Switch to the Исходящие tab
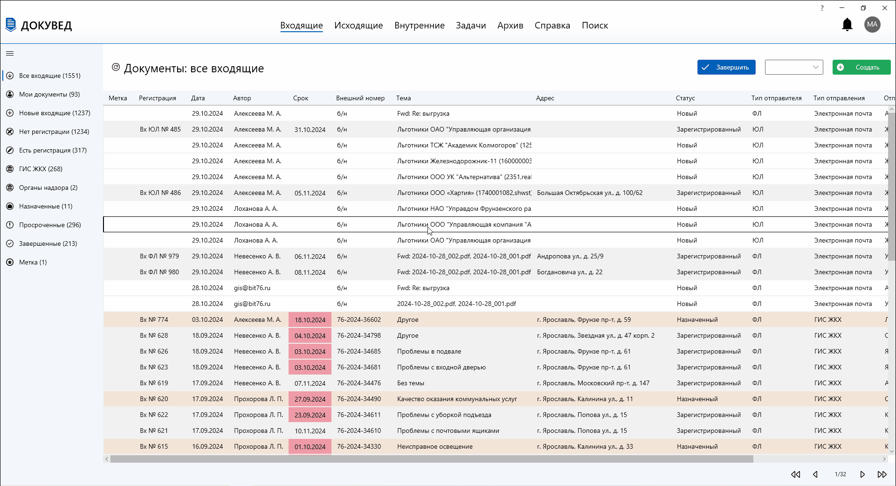Image resolution: width=896 pixels, height=486 pixels. [x=358, y=25]
